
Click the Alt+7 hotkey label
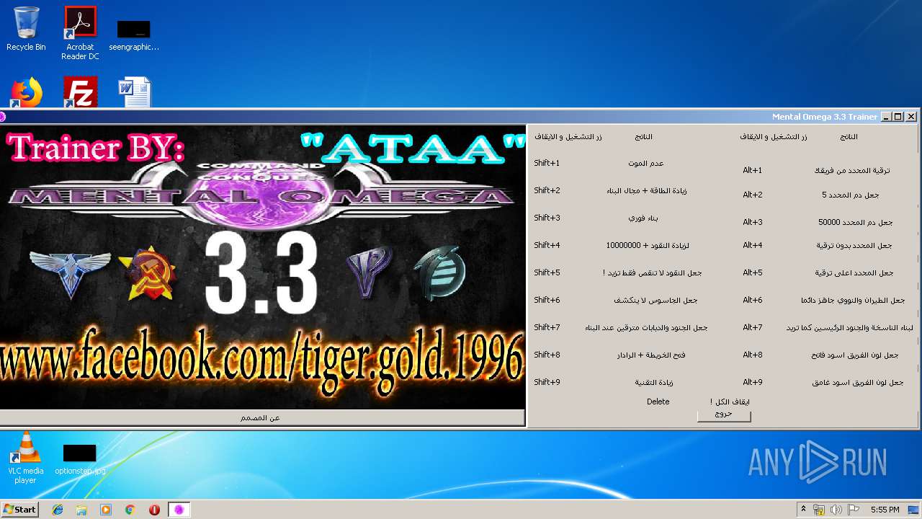[753, 328]
